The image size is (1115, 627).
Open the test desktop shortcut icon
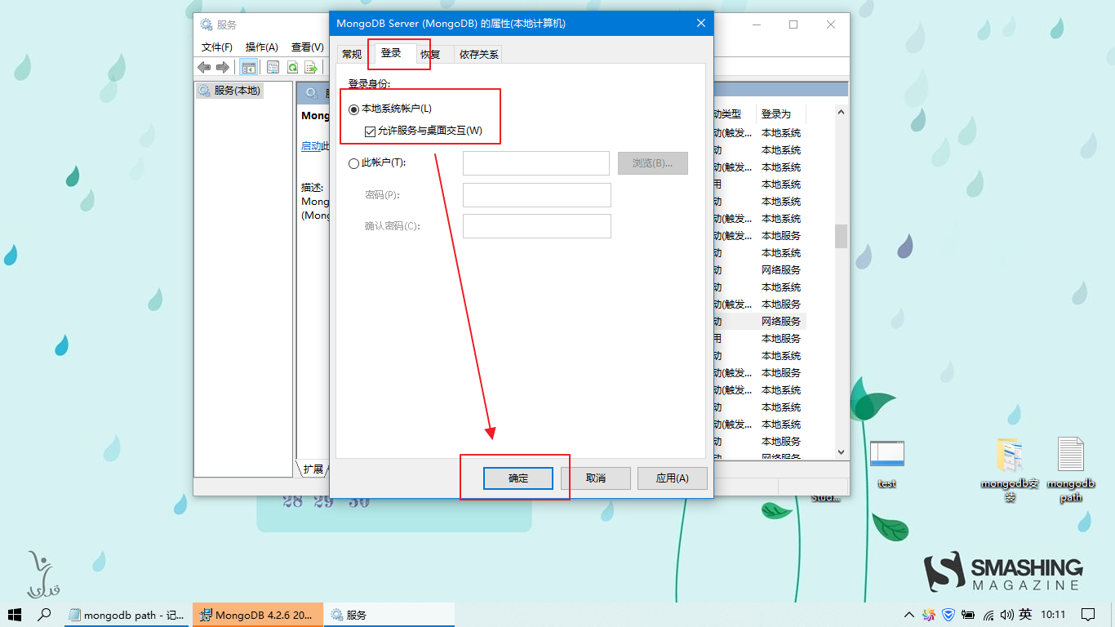pos(887,464)
